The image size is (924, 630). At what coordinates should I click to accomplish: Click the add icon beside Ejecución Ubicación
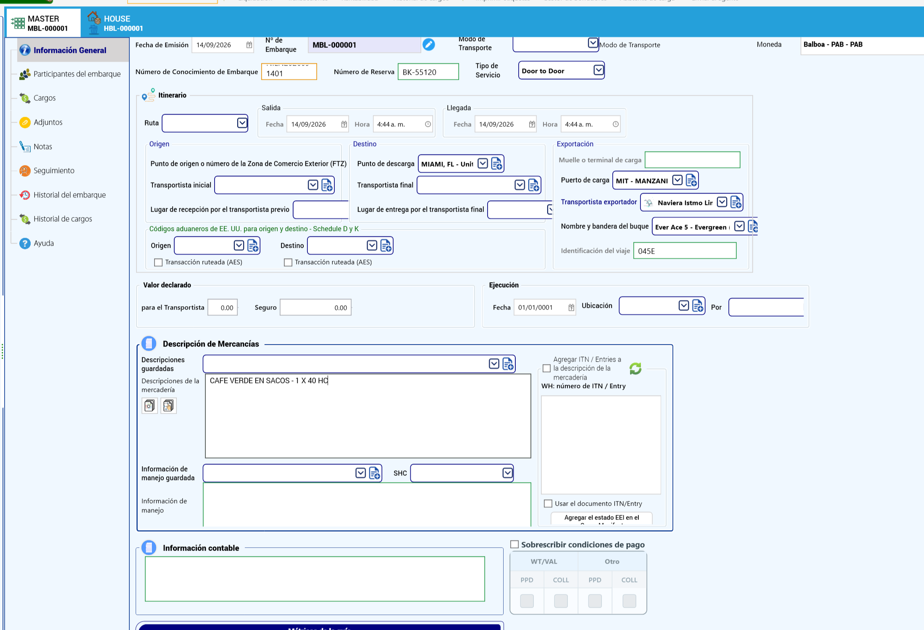(x=698, y=306)
